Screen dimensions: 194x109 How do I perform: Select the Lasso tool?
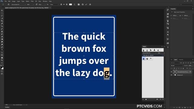[2, 15]
